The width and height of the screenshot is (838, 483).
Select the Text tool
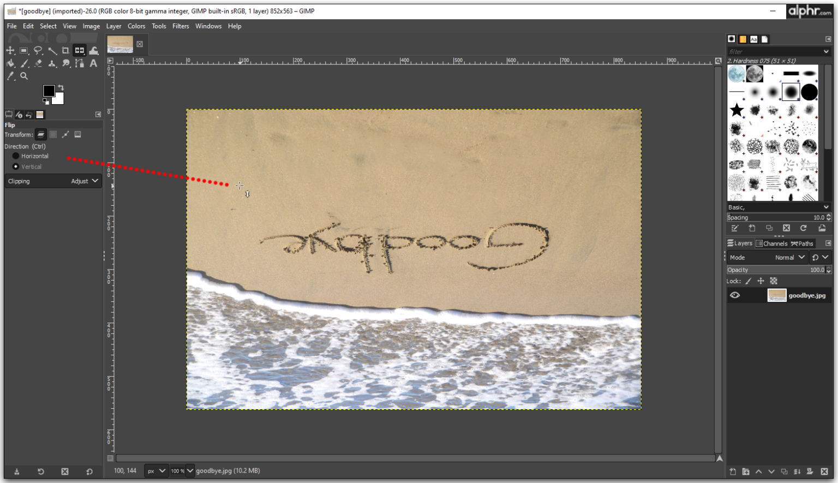point(93,63)
